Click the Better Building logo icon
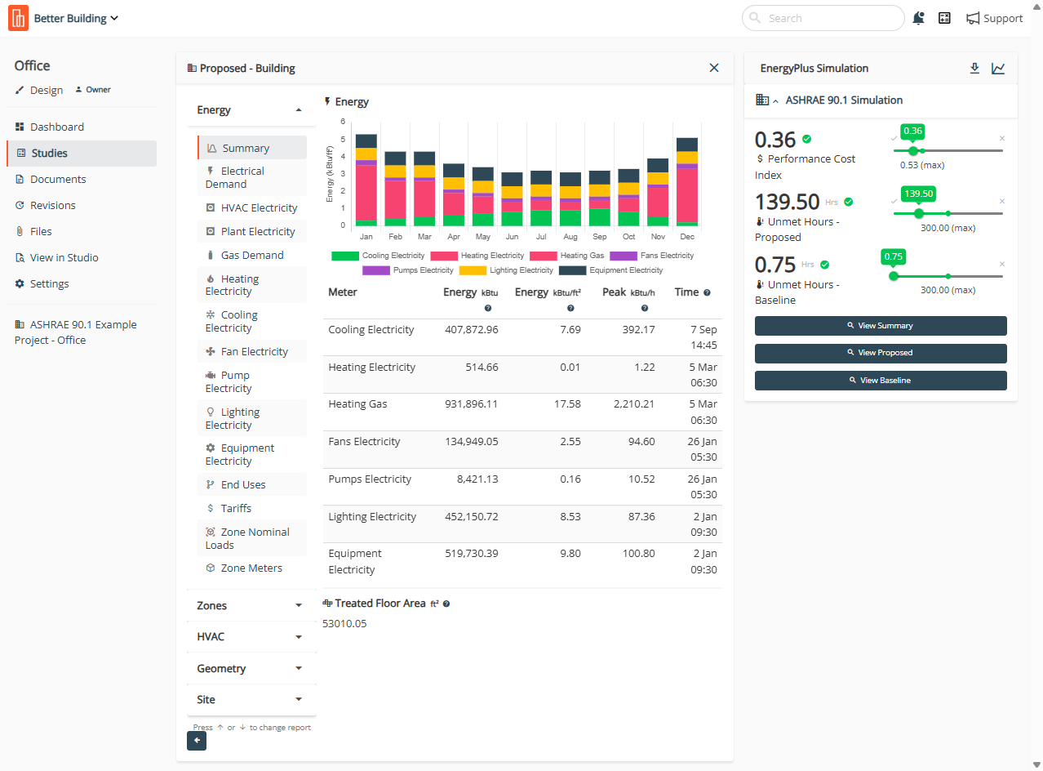The width and height of the screenshot is (1043, 771). [x=18, y=18]
